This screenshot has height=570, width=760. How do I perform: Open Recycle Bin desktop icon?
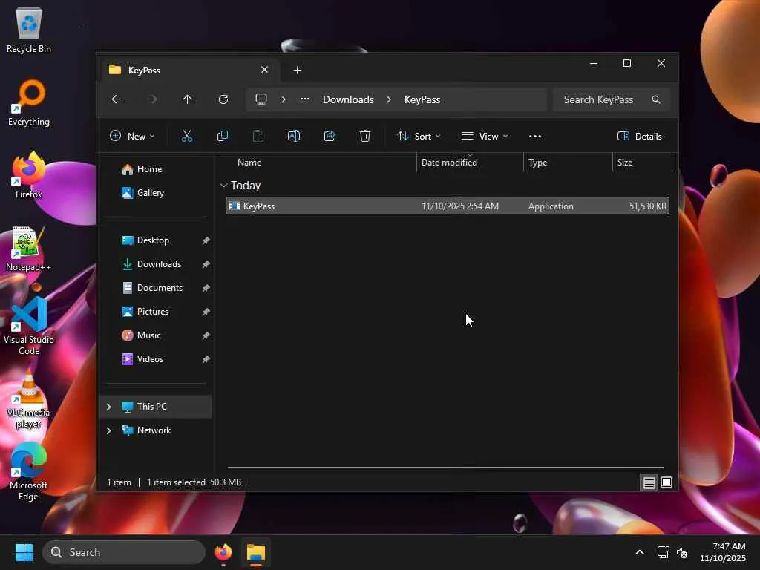click(29, 31)
